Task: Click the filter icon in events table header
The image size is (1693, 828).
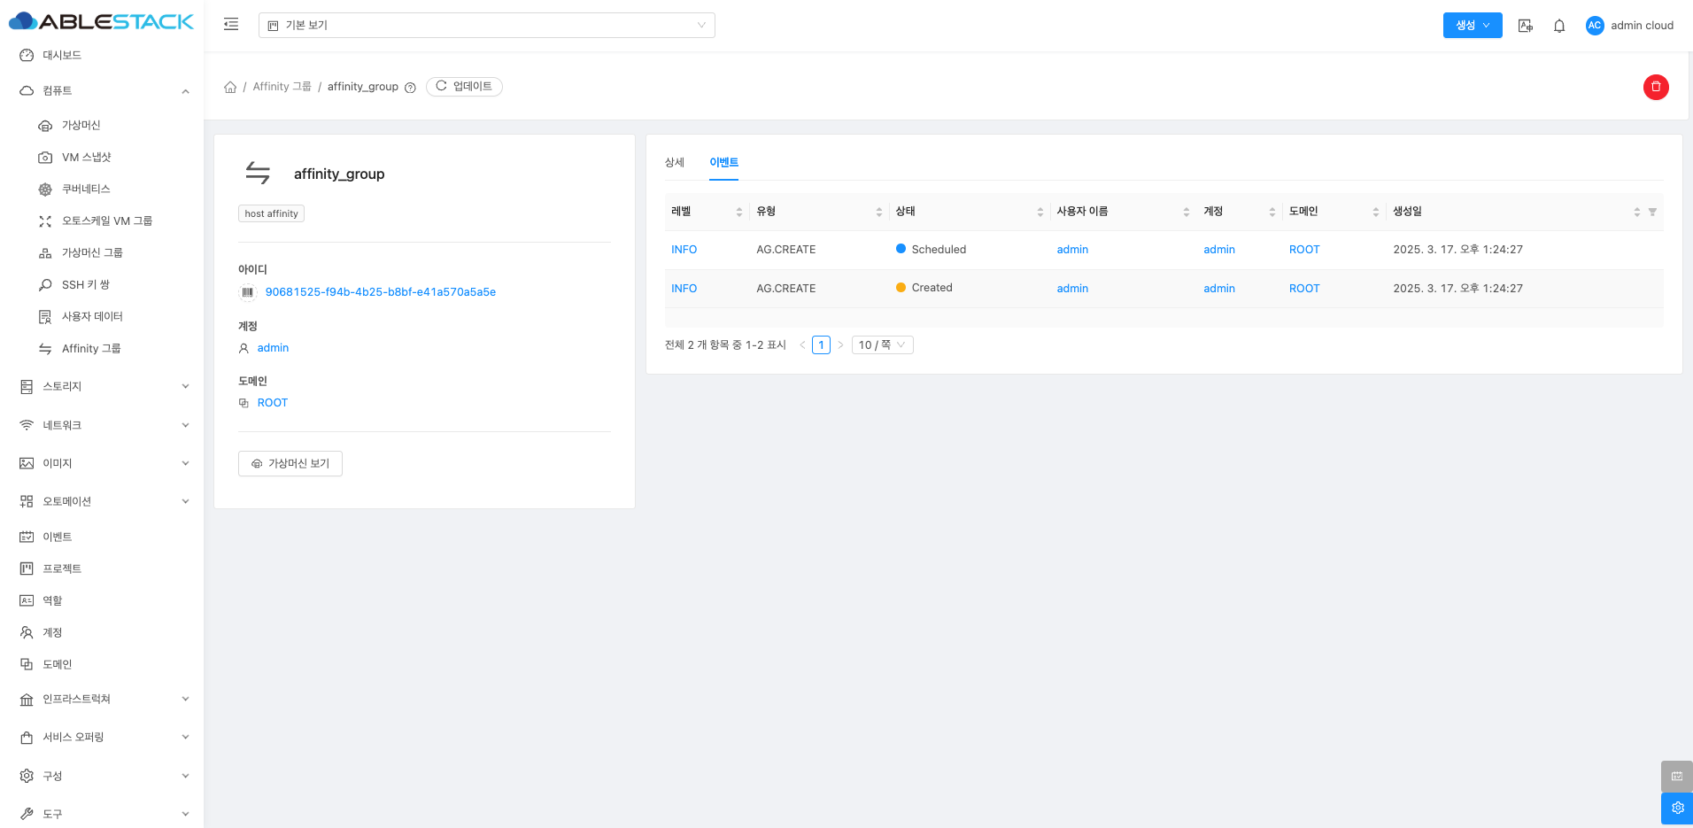Action: (x=1652, y=212)
